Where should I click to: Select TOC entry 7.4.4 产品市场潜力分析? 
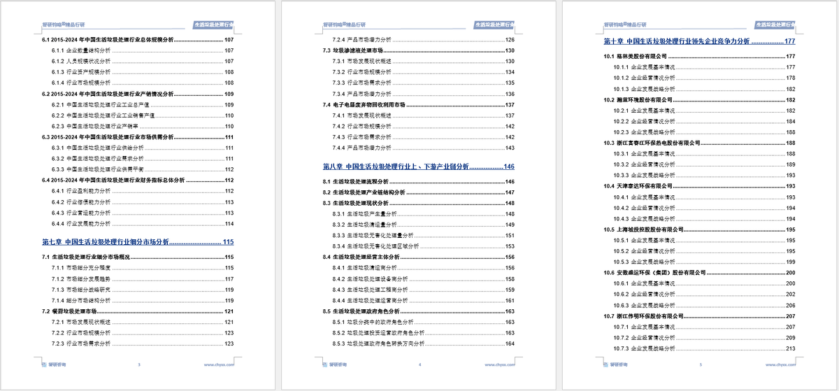(x=424, y=148)
